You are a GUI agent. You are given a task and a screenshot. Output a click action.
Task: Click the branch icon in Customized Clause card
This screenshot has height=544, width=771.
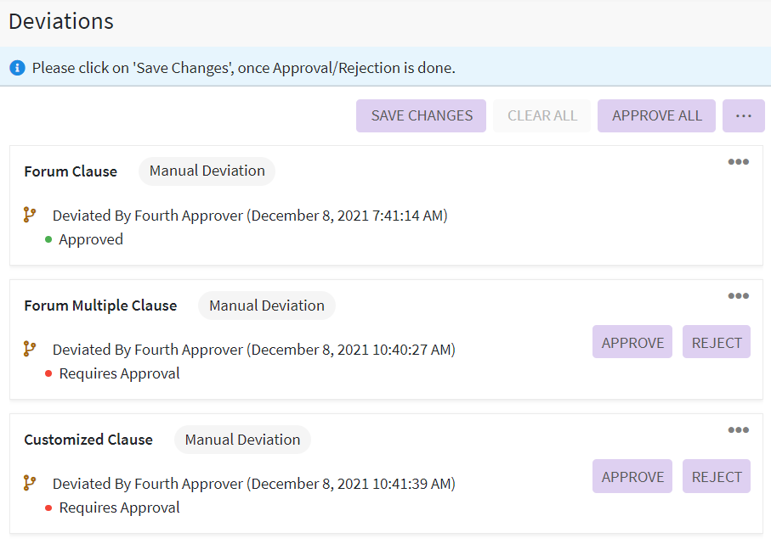pyautogui.click(x=30, y=484)
